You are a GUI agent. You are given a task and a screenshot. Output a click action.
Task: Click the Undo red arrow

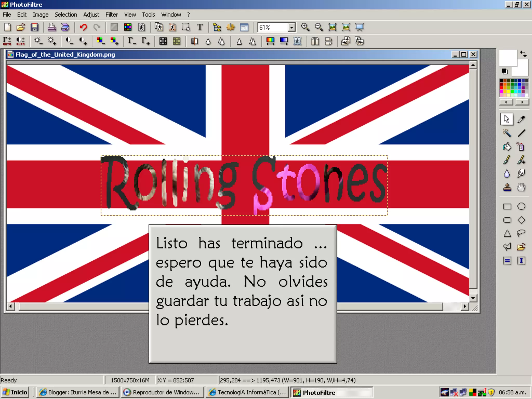(x=83, y=27)
